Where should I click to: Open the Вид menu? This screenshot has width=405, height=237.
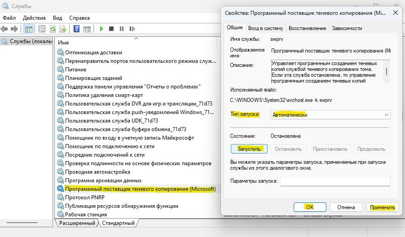[57, 18]
